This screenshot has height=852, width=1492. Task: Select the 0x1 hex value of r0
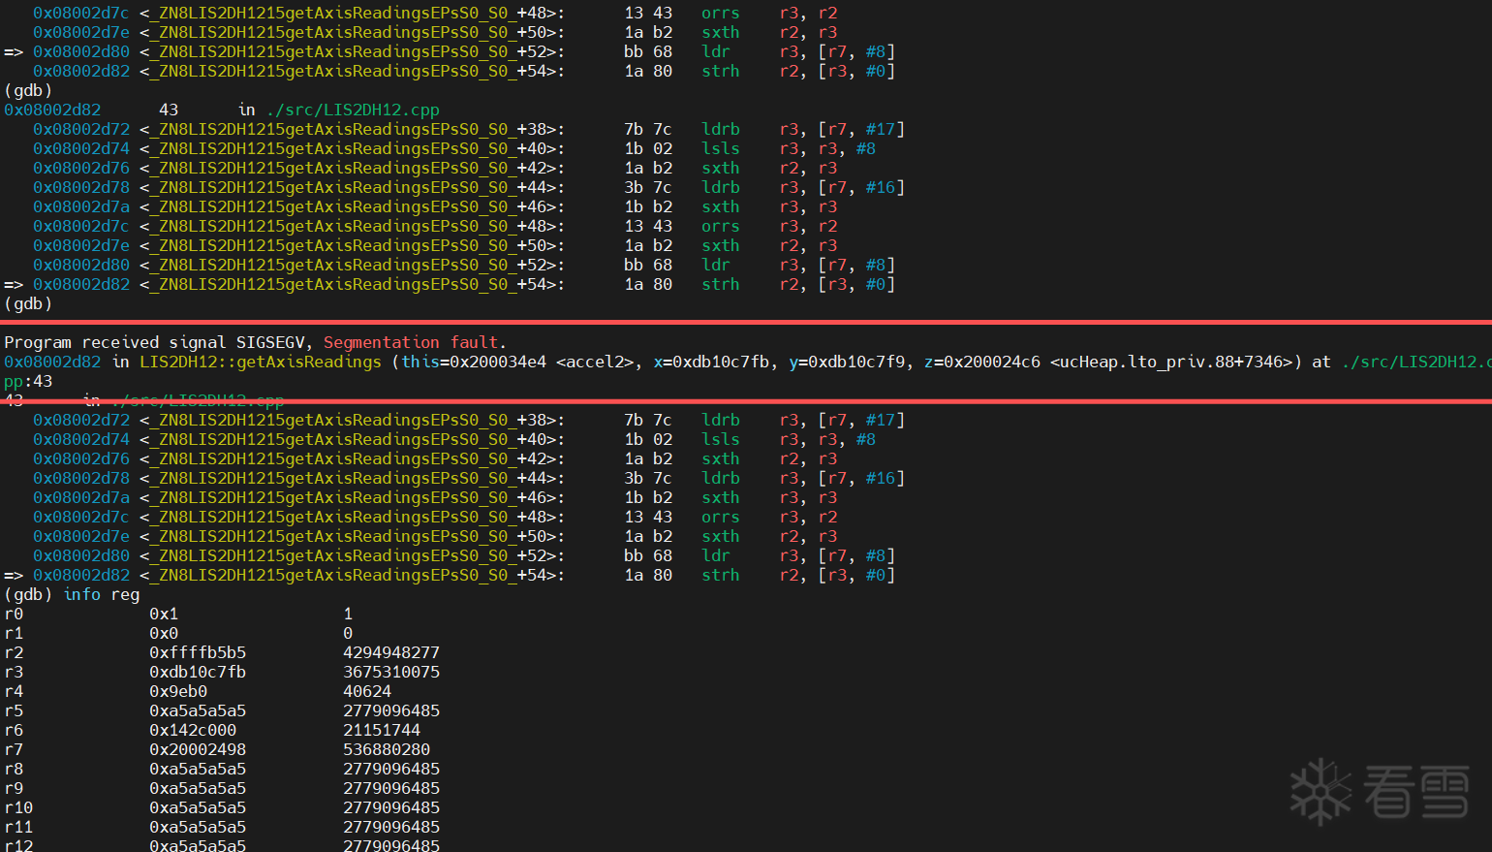pos(164,614)
